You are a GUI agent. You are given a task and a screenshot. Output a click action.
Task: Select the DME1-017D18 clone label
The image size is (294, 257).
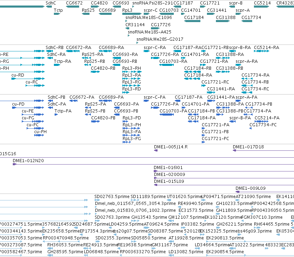coord(248,147)
